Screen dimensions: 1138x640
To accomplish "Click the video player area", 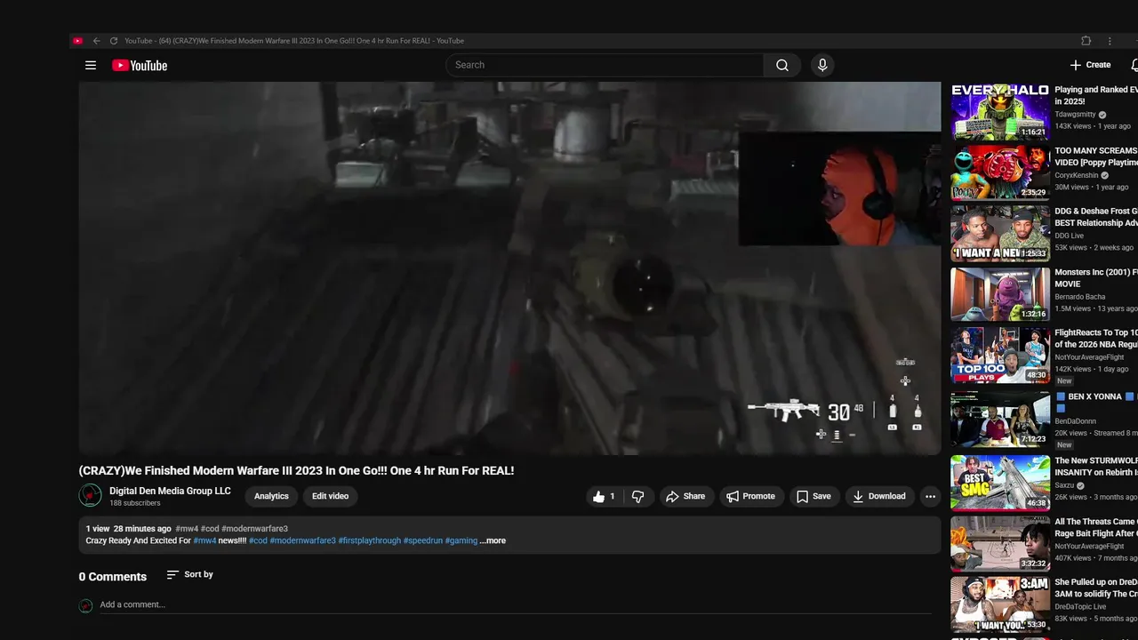I will point(509,268).
